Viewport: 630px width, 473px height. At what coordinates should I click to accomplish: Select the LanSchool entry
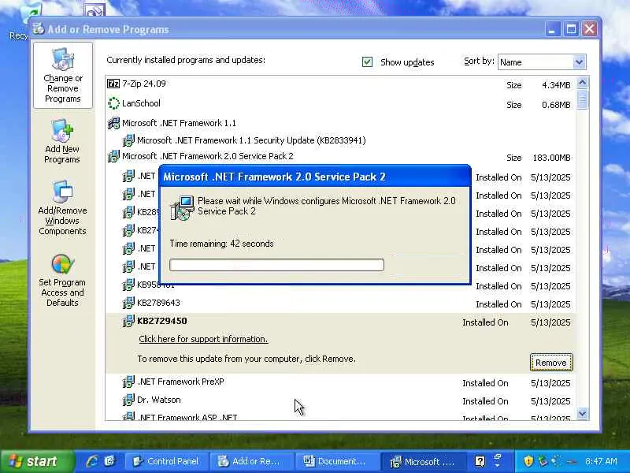(x=340, y=104)
